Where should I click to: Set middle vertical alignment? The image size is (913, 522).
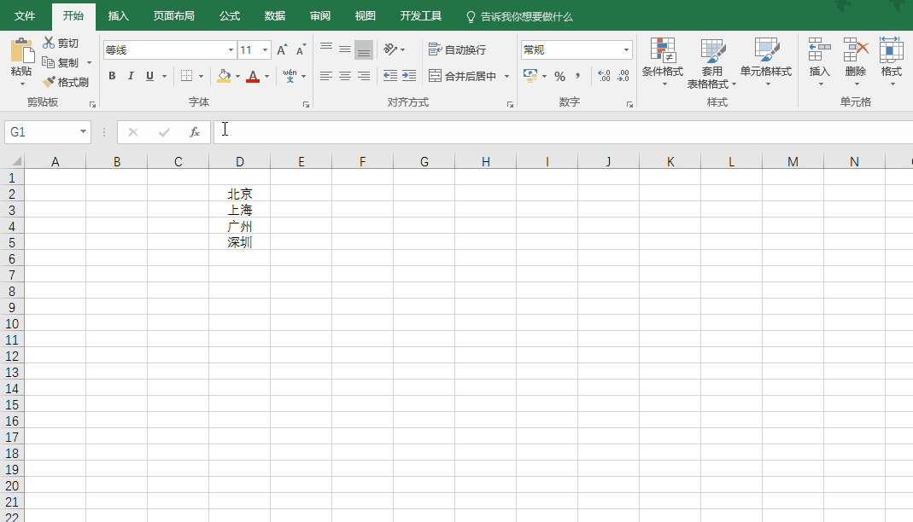(345, 49)
